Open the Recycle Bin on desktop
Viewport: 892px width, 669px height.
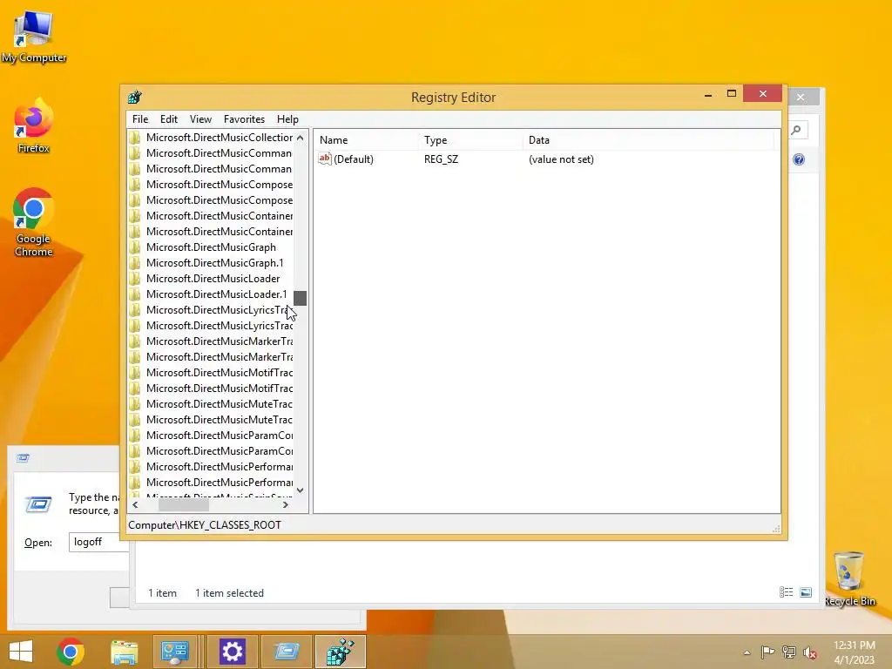849,578
